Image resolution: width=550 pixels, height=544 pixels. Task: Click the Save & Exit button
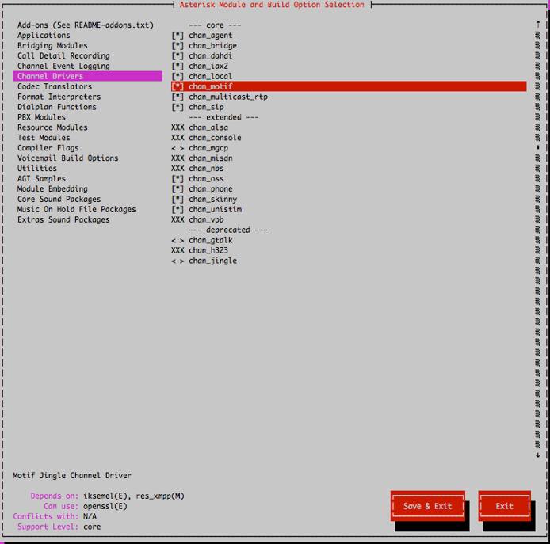click(x=427, y=506)
